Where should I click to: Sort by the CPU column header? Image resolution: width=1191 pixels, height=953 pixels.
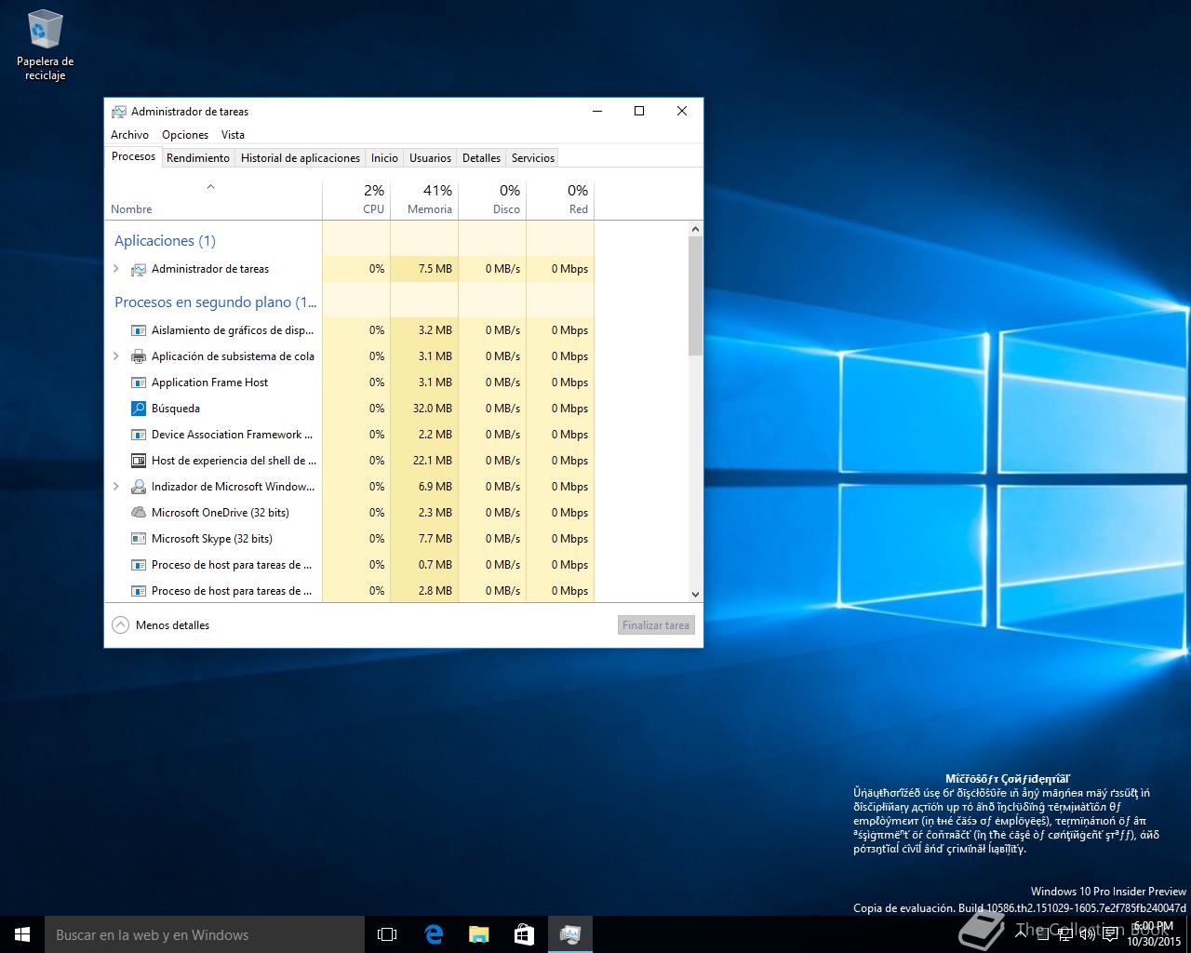click(x=356, y=199)
